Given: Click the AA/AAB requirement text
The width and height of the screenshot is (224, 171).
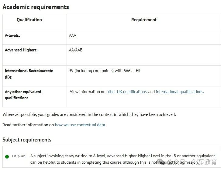Looking at the screenshot, I should click(x=76, y=50).
